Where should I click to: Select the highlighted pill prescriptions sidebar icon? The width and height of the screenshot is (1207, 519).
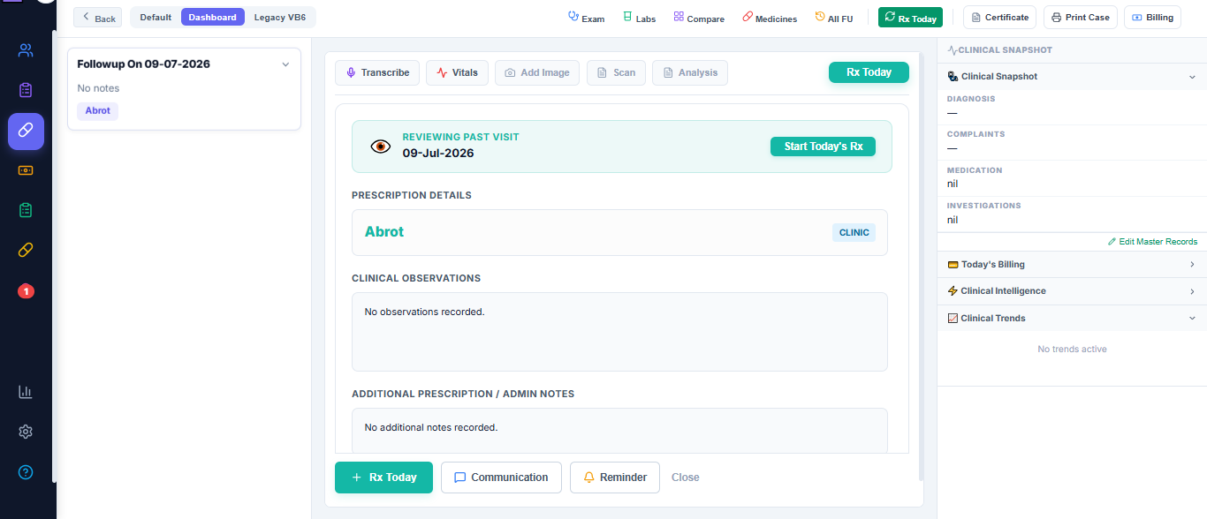26,131
